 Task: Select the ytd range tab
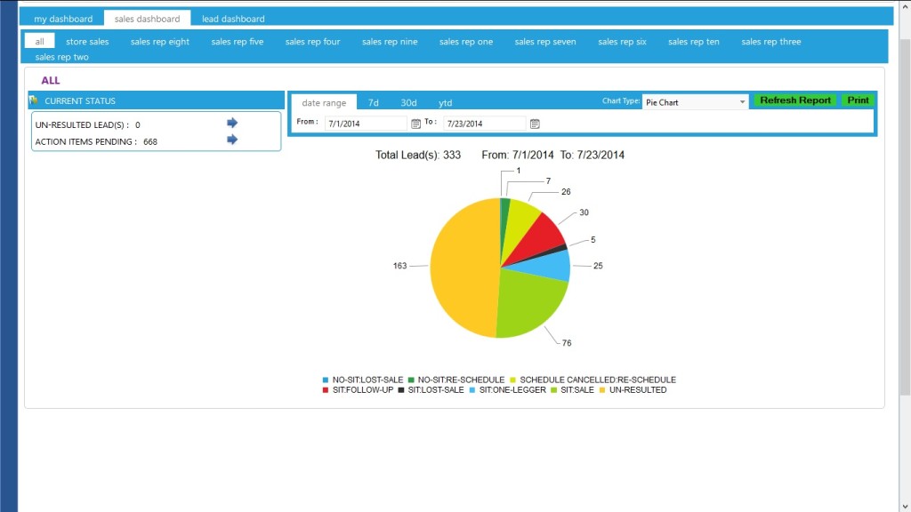(445, 103)
